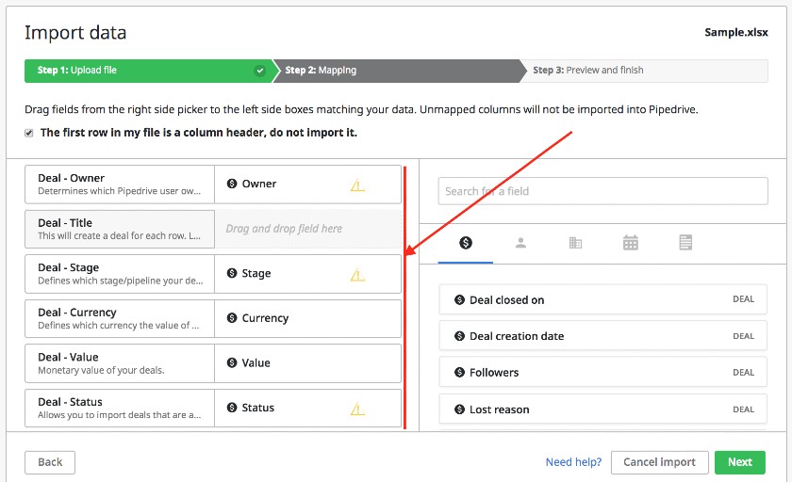Click the warning icon beside Status field
This screenshot has width=792, height=482.
pos(357,409)
